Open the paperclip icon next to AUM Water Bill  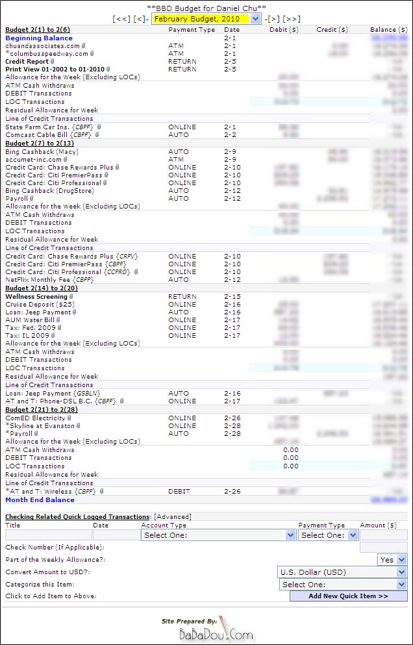(x=58, y=320)
